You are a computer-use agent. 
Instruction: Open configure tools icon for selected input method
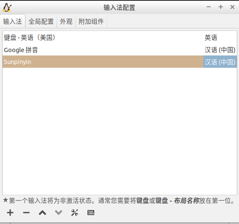click(75, 213)
